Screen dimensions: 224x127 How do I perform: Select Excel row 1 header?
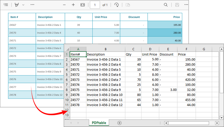(67, 54)
